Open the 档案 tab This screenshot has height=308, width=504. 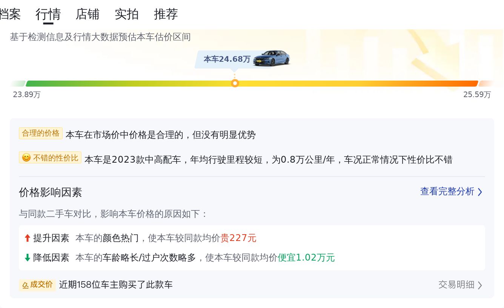tap(10, 14)
